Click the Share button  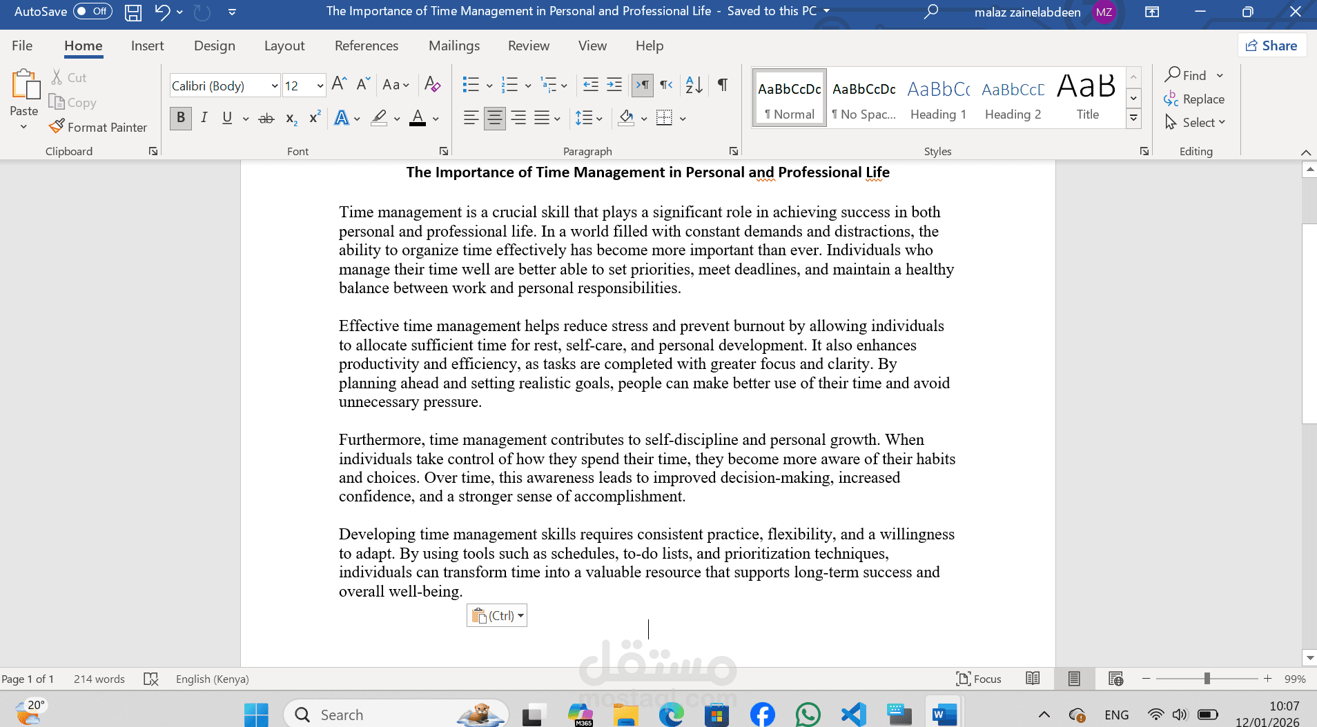(x=1271, y=46)
